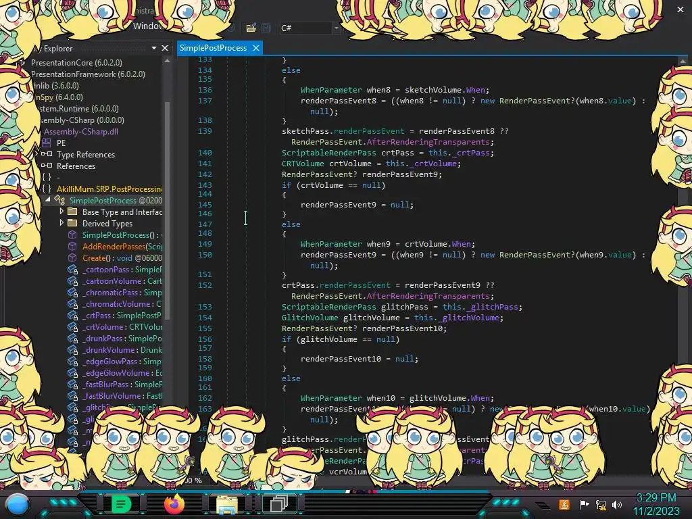
Task: Click the PE node icon
Action: point(47,143)
